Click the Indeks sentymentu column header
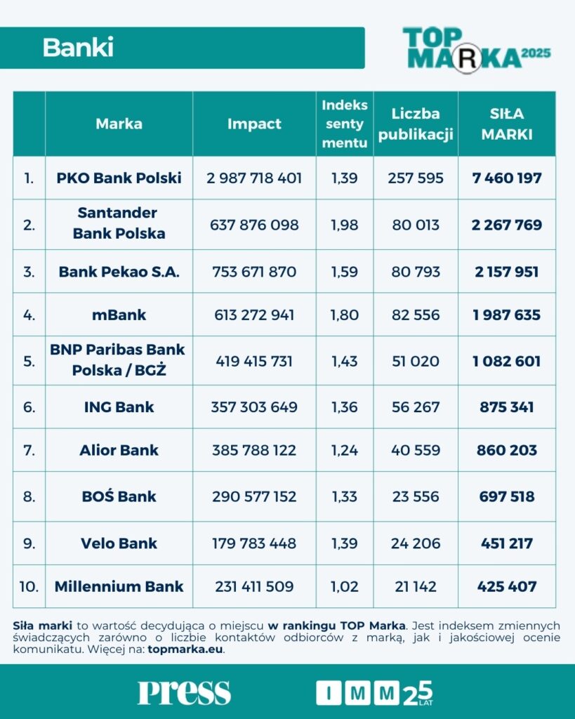Screen dimensions: 575x719 pyautogui.click(x=344, y=124)
